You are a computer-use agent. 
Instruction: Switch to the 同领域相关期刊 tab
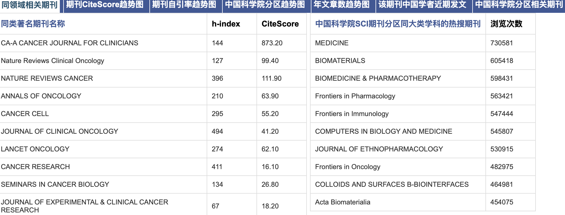30,5
